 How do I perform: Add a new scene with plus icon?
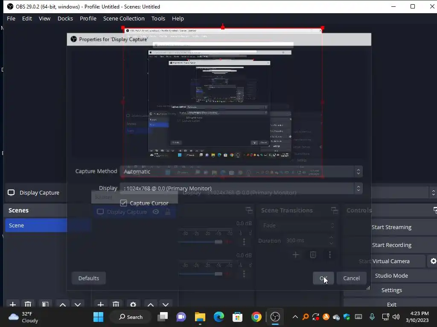[x=13, y=304]
